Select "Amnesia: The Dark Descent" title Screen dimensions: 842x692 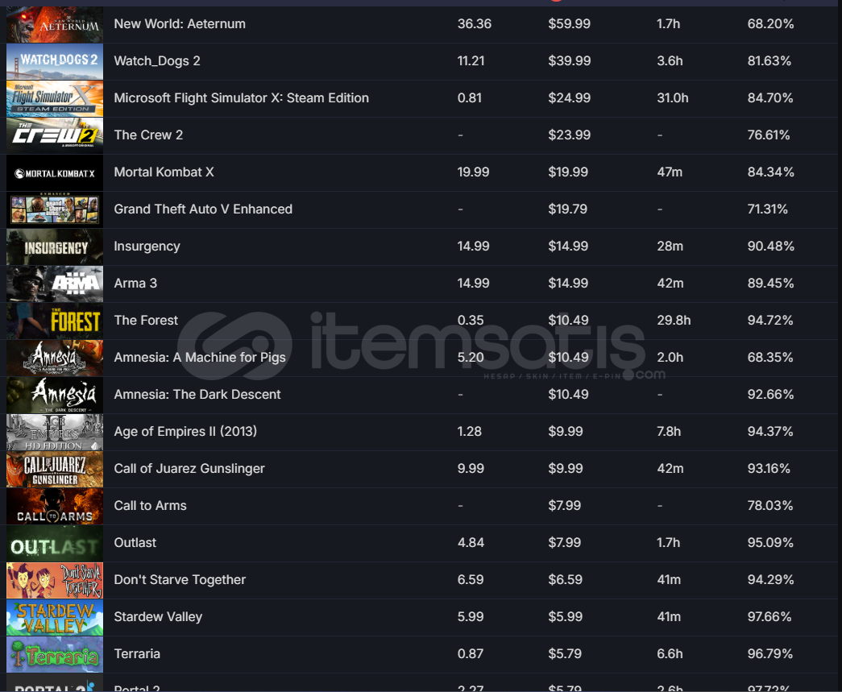click(197, 394)
